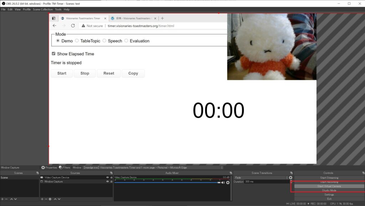Click Start Recording button
Image resolution: width=365 pixels, height=206 pixels.
pyautogui.click(x=329, y=182)
